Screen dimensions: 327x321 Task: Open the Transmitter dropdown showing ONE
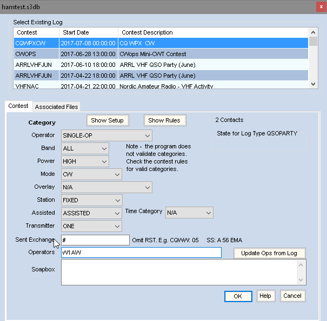click(91, 226)
